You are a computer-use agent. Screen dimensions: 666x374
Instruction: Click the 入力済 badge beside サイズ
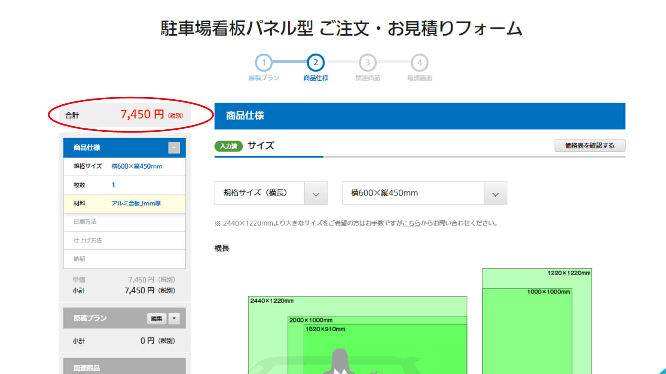(229, 146)
